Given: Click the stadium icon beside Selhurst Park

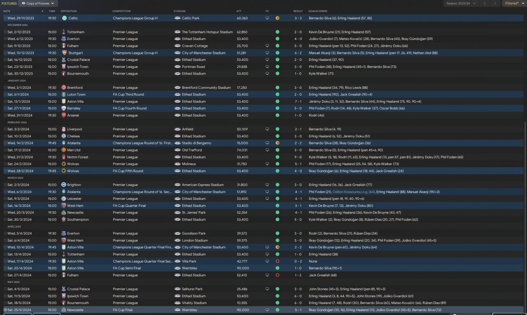Looking at the screenshot, I should click(177, 289).
